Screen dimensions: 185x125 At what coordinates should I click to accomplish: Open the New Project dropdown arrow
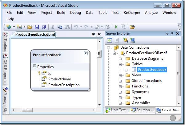tap(14, 27)
